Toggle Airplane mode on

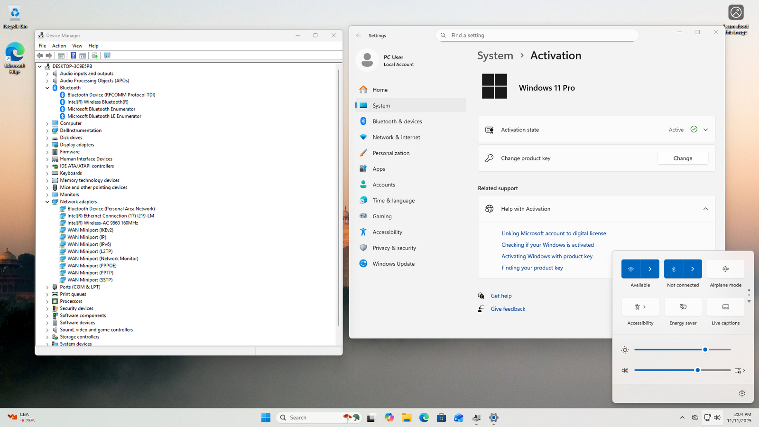pos(725,269)
